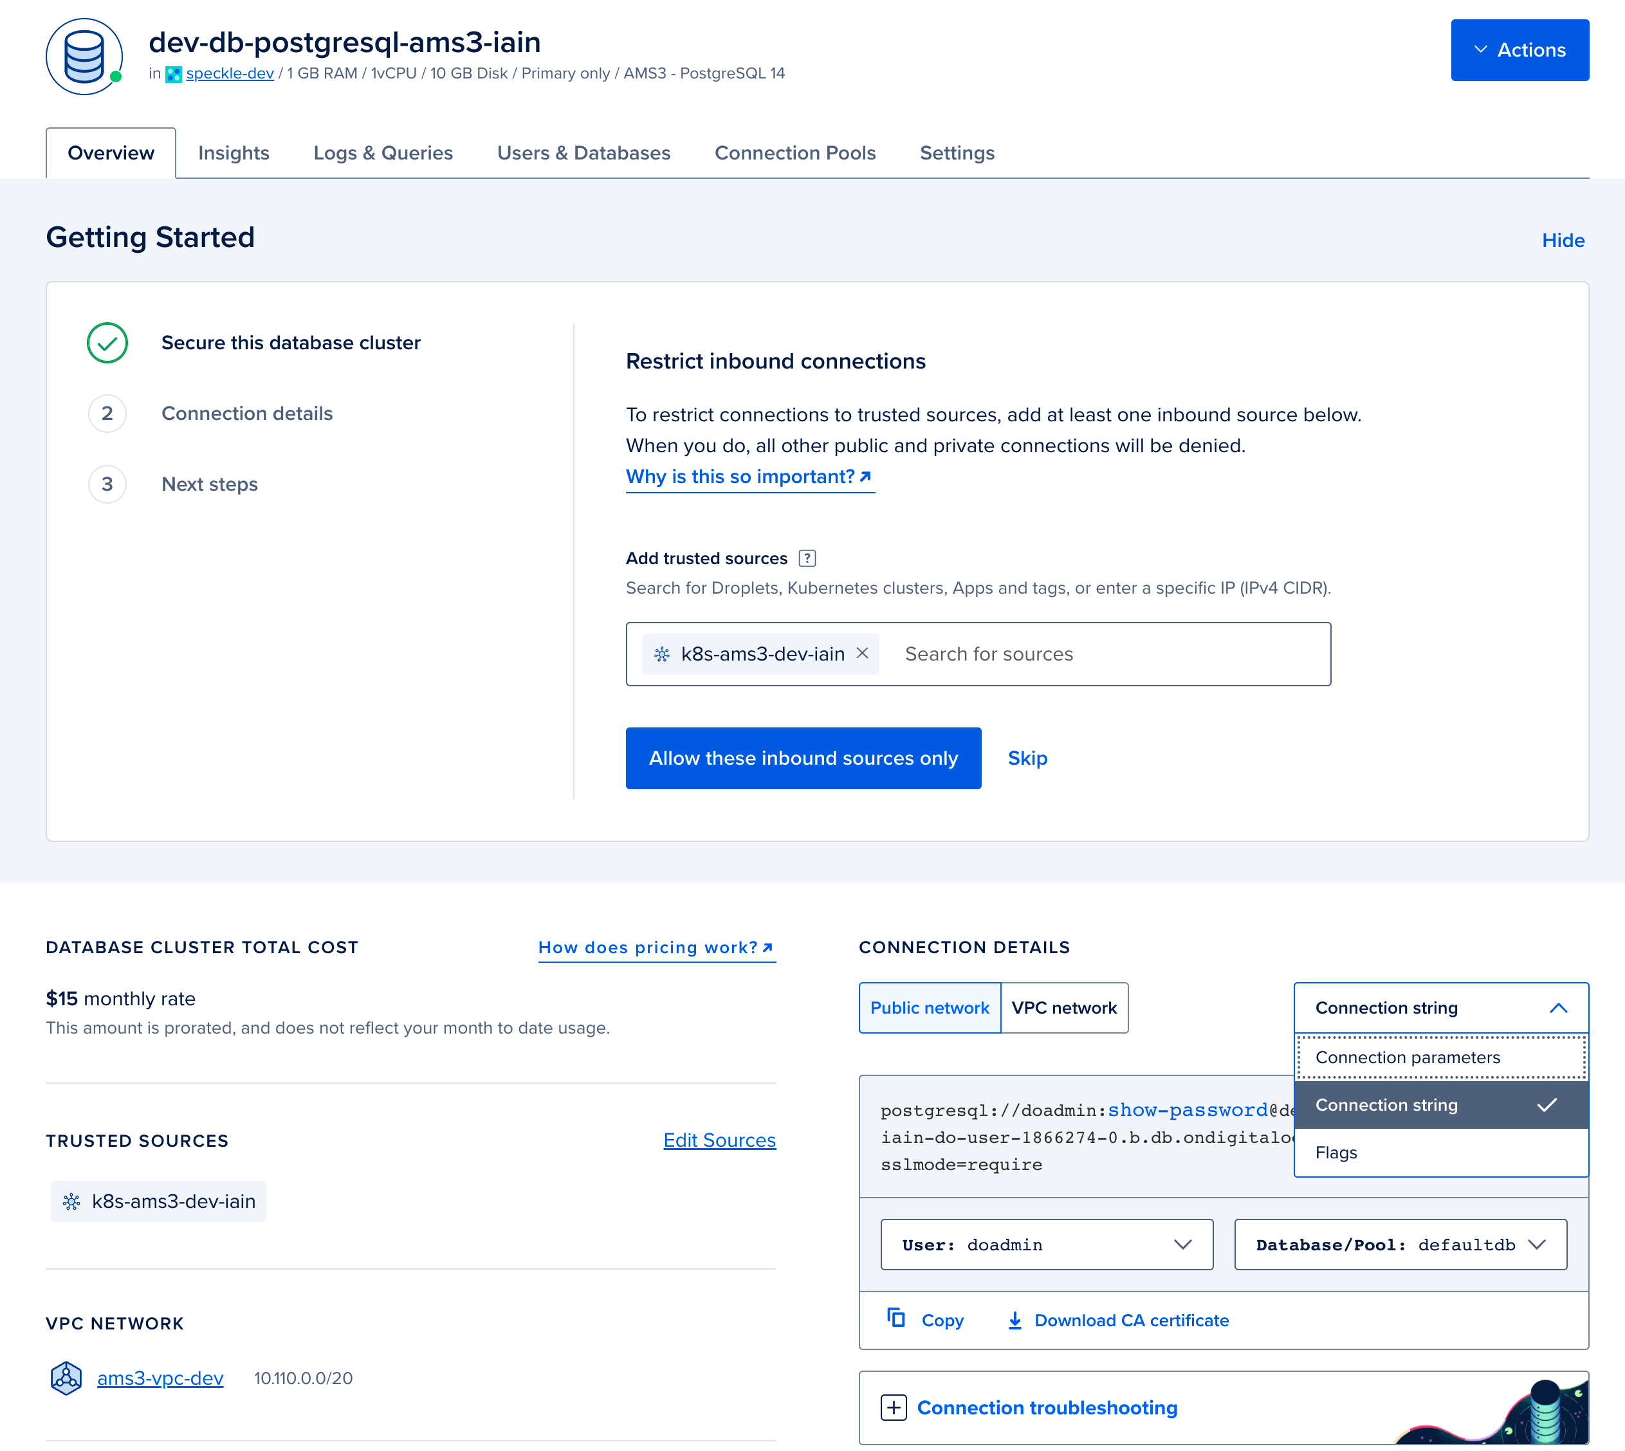
Task: Expand Connection troubleshooting plus icon
Action: coord(893,1407)
